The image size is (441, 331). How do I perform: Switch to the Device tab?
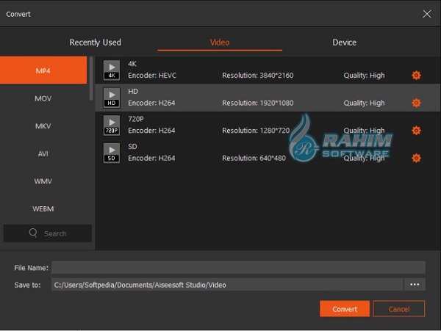click(x=344, y=43)
